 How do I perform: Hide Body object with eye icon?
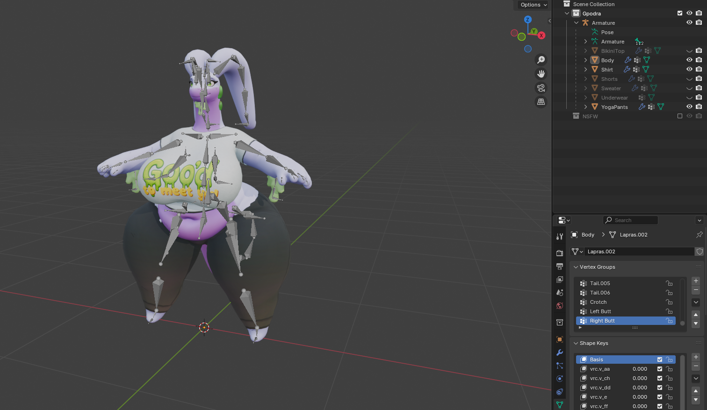(x=689, y=60)
